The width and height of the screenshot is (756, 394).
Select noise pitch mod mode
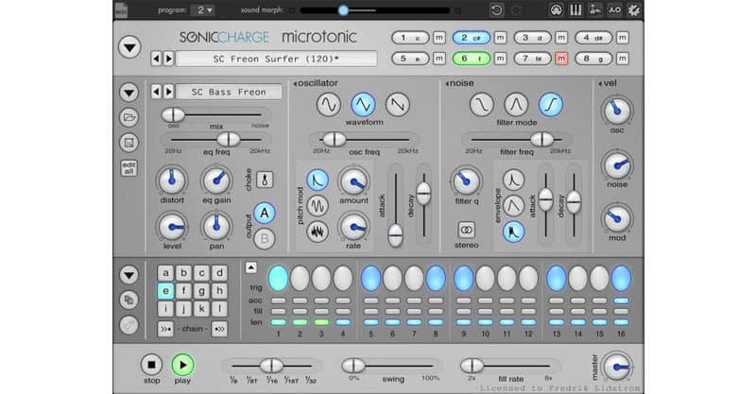point(318,232)
